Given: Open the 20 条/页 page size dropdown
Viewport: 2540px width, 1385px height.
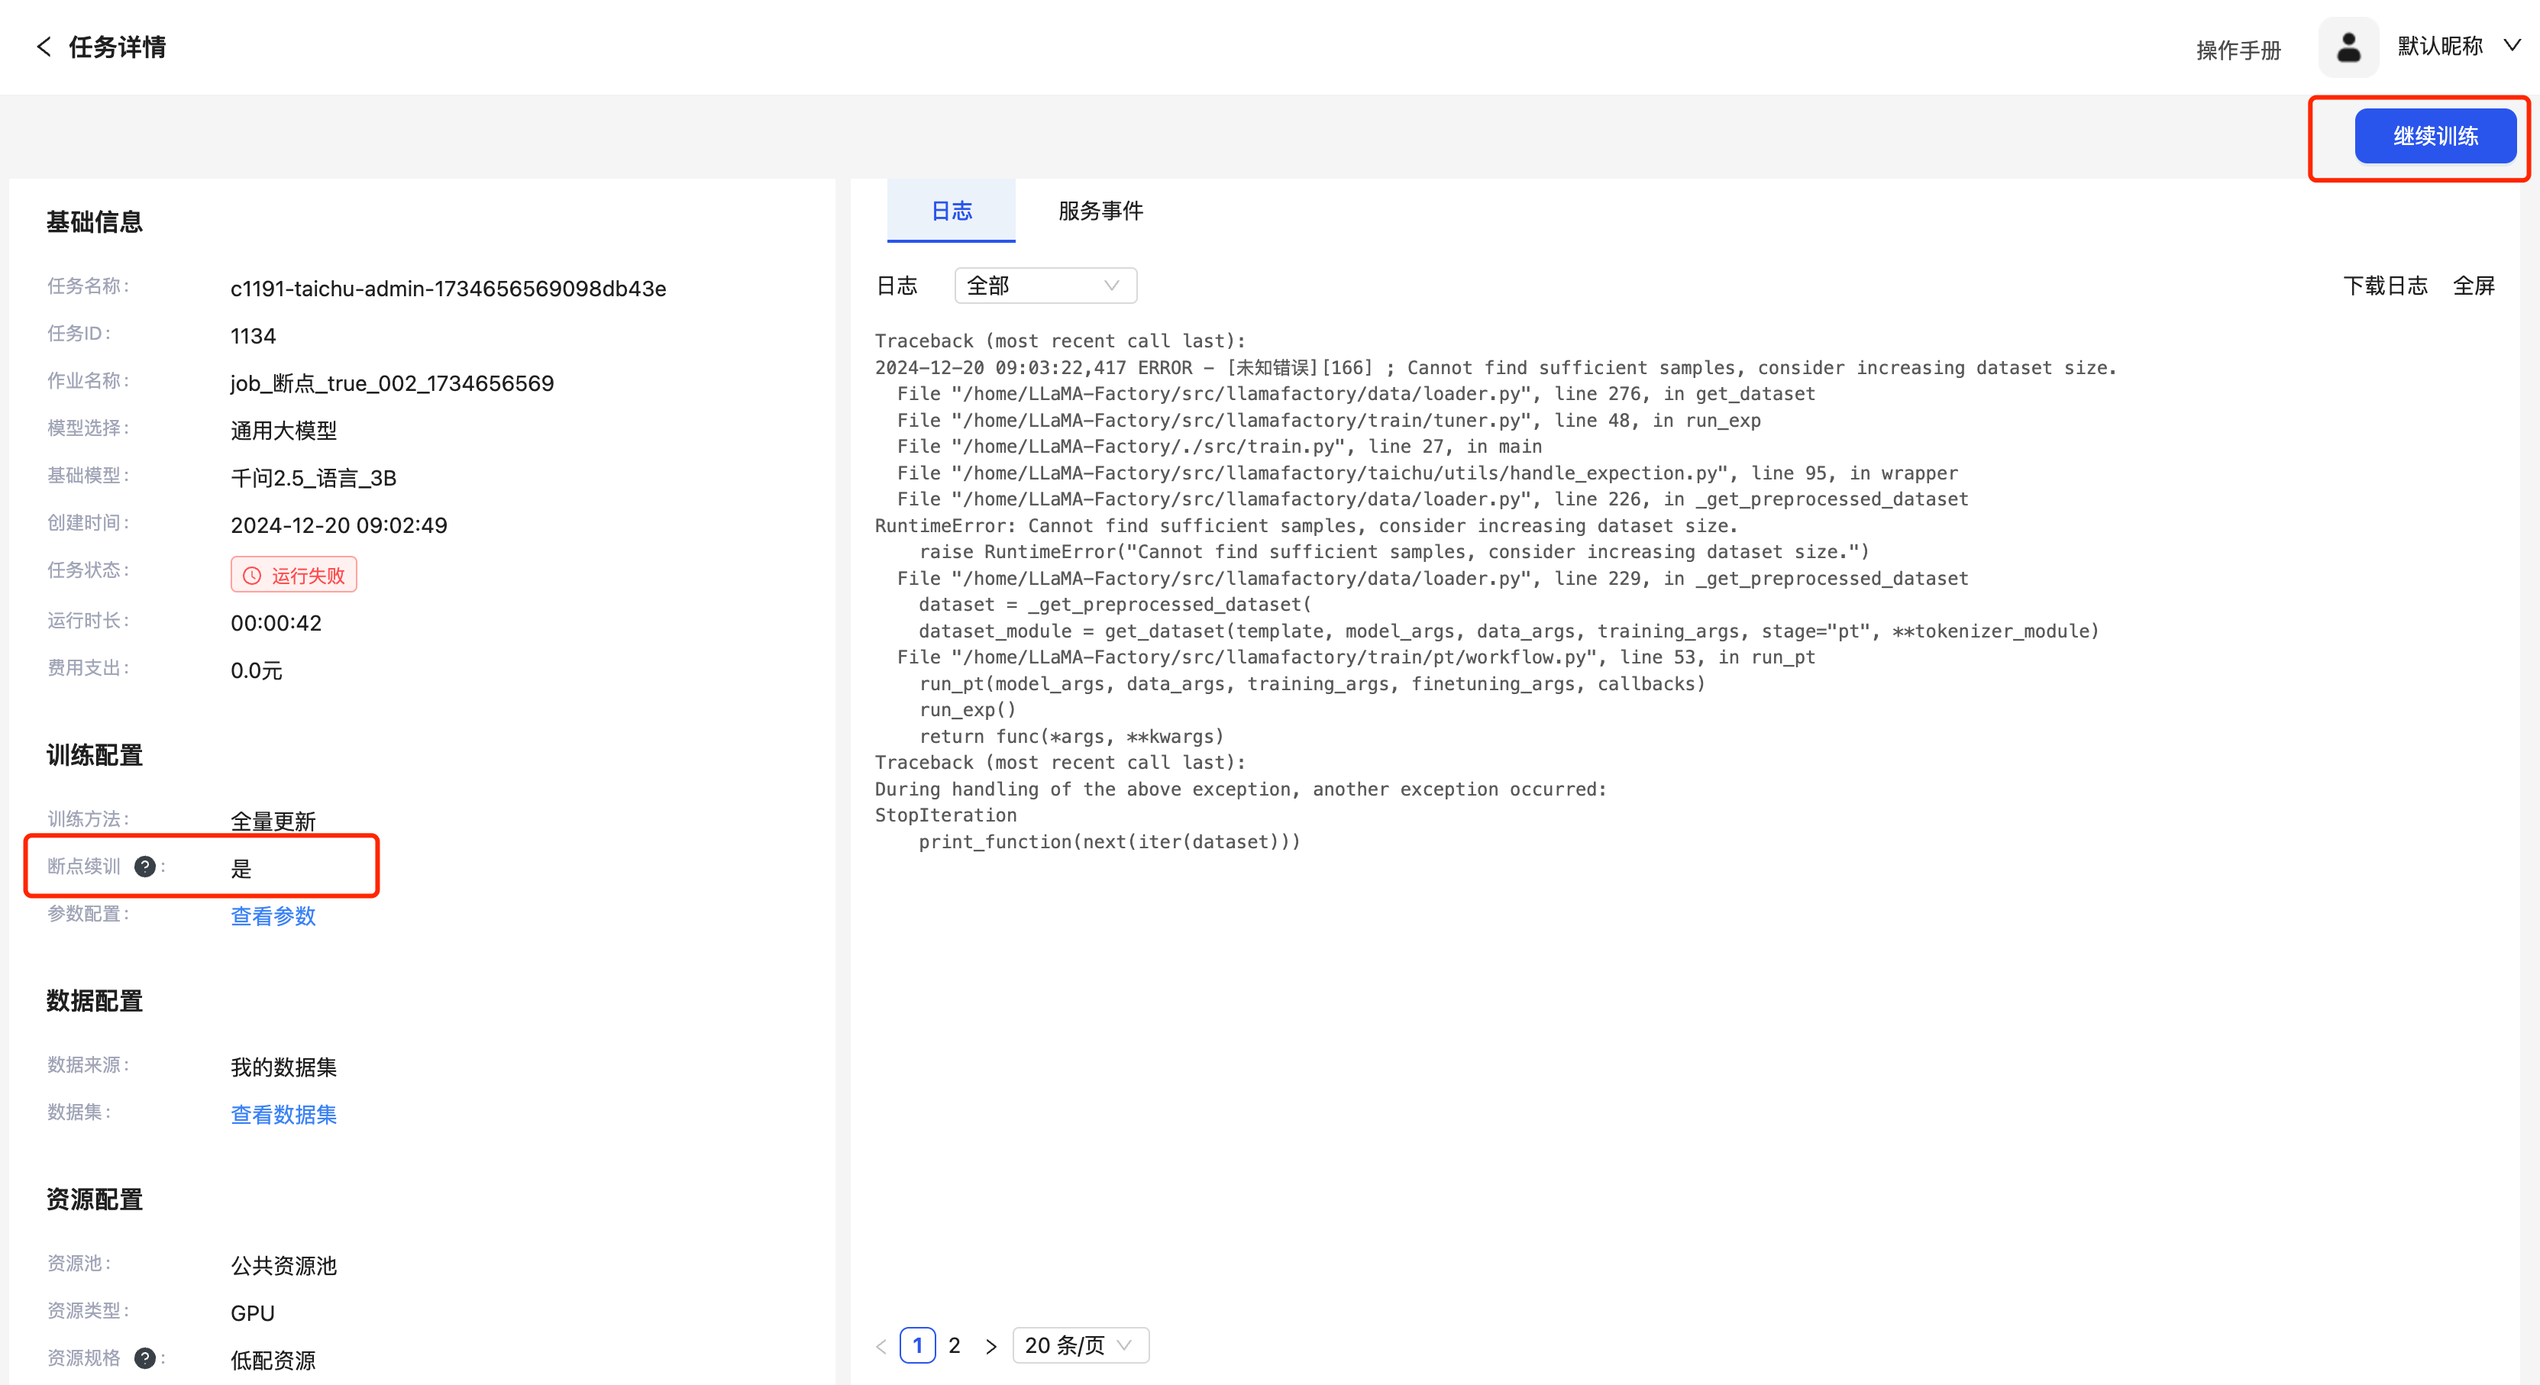Looking at the screenshot, I should pyautogui.click(x=1080, y=1345).
